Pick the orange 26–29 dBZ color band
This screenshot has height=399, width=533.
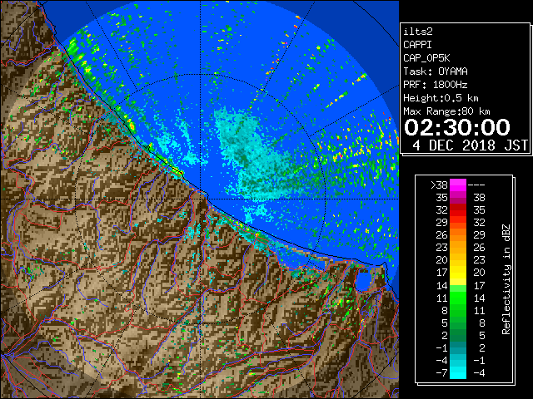[458, 235]
